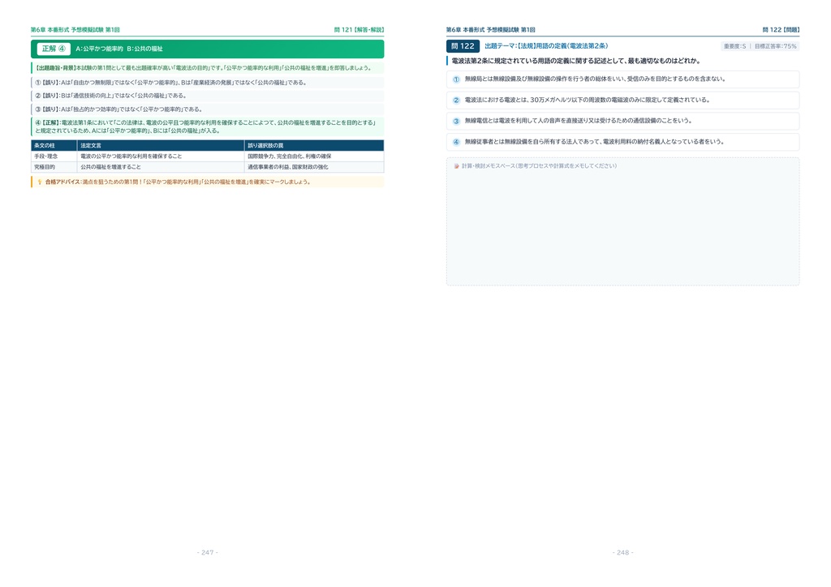Screen dimensions: 831x587
Task: Click the 手段・理念 table cell
Action: coord(54,156)
